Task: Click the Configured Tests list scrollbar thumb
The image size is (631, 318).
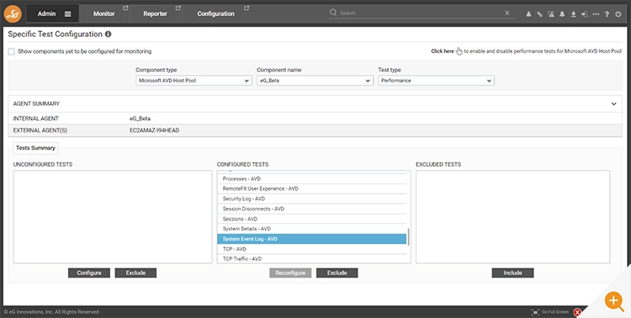Action: [x=408, y=237]
